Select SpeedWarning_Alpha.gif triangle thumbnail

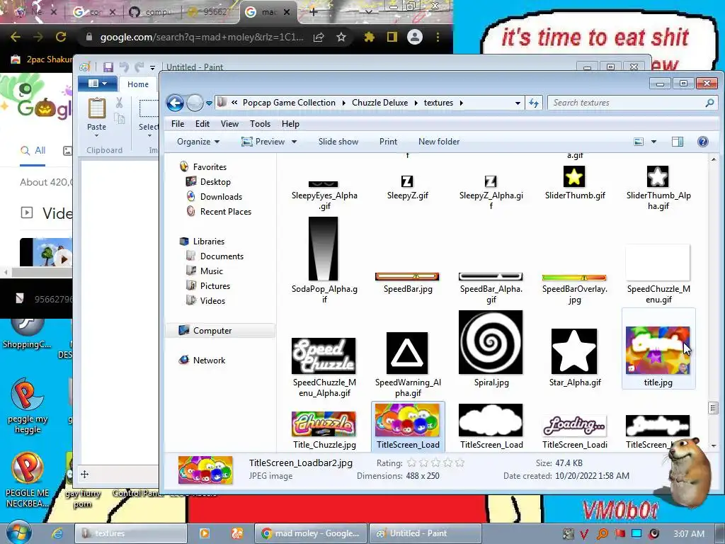click(407, 353)
